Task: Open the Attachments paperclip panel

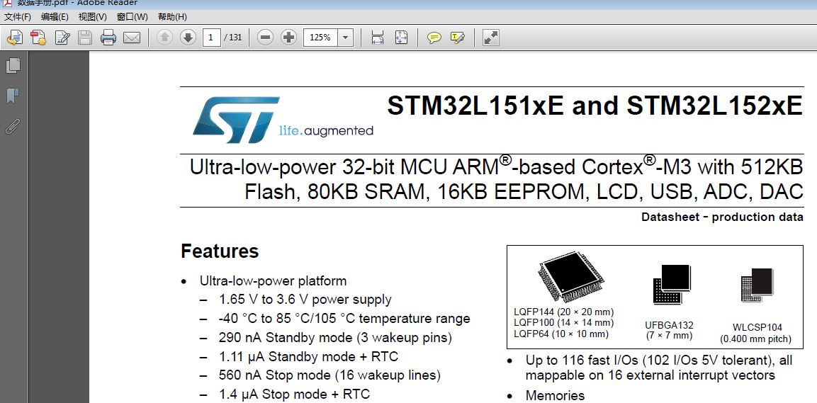Action: (13, 127)
